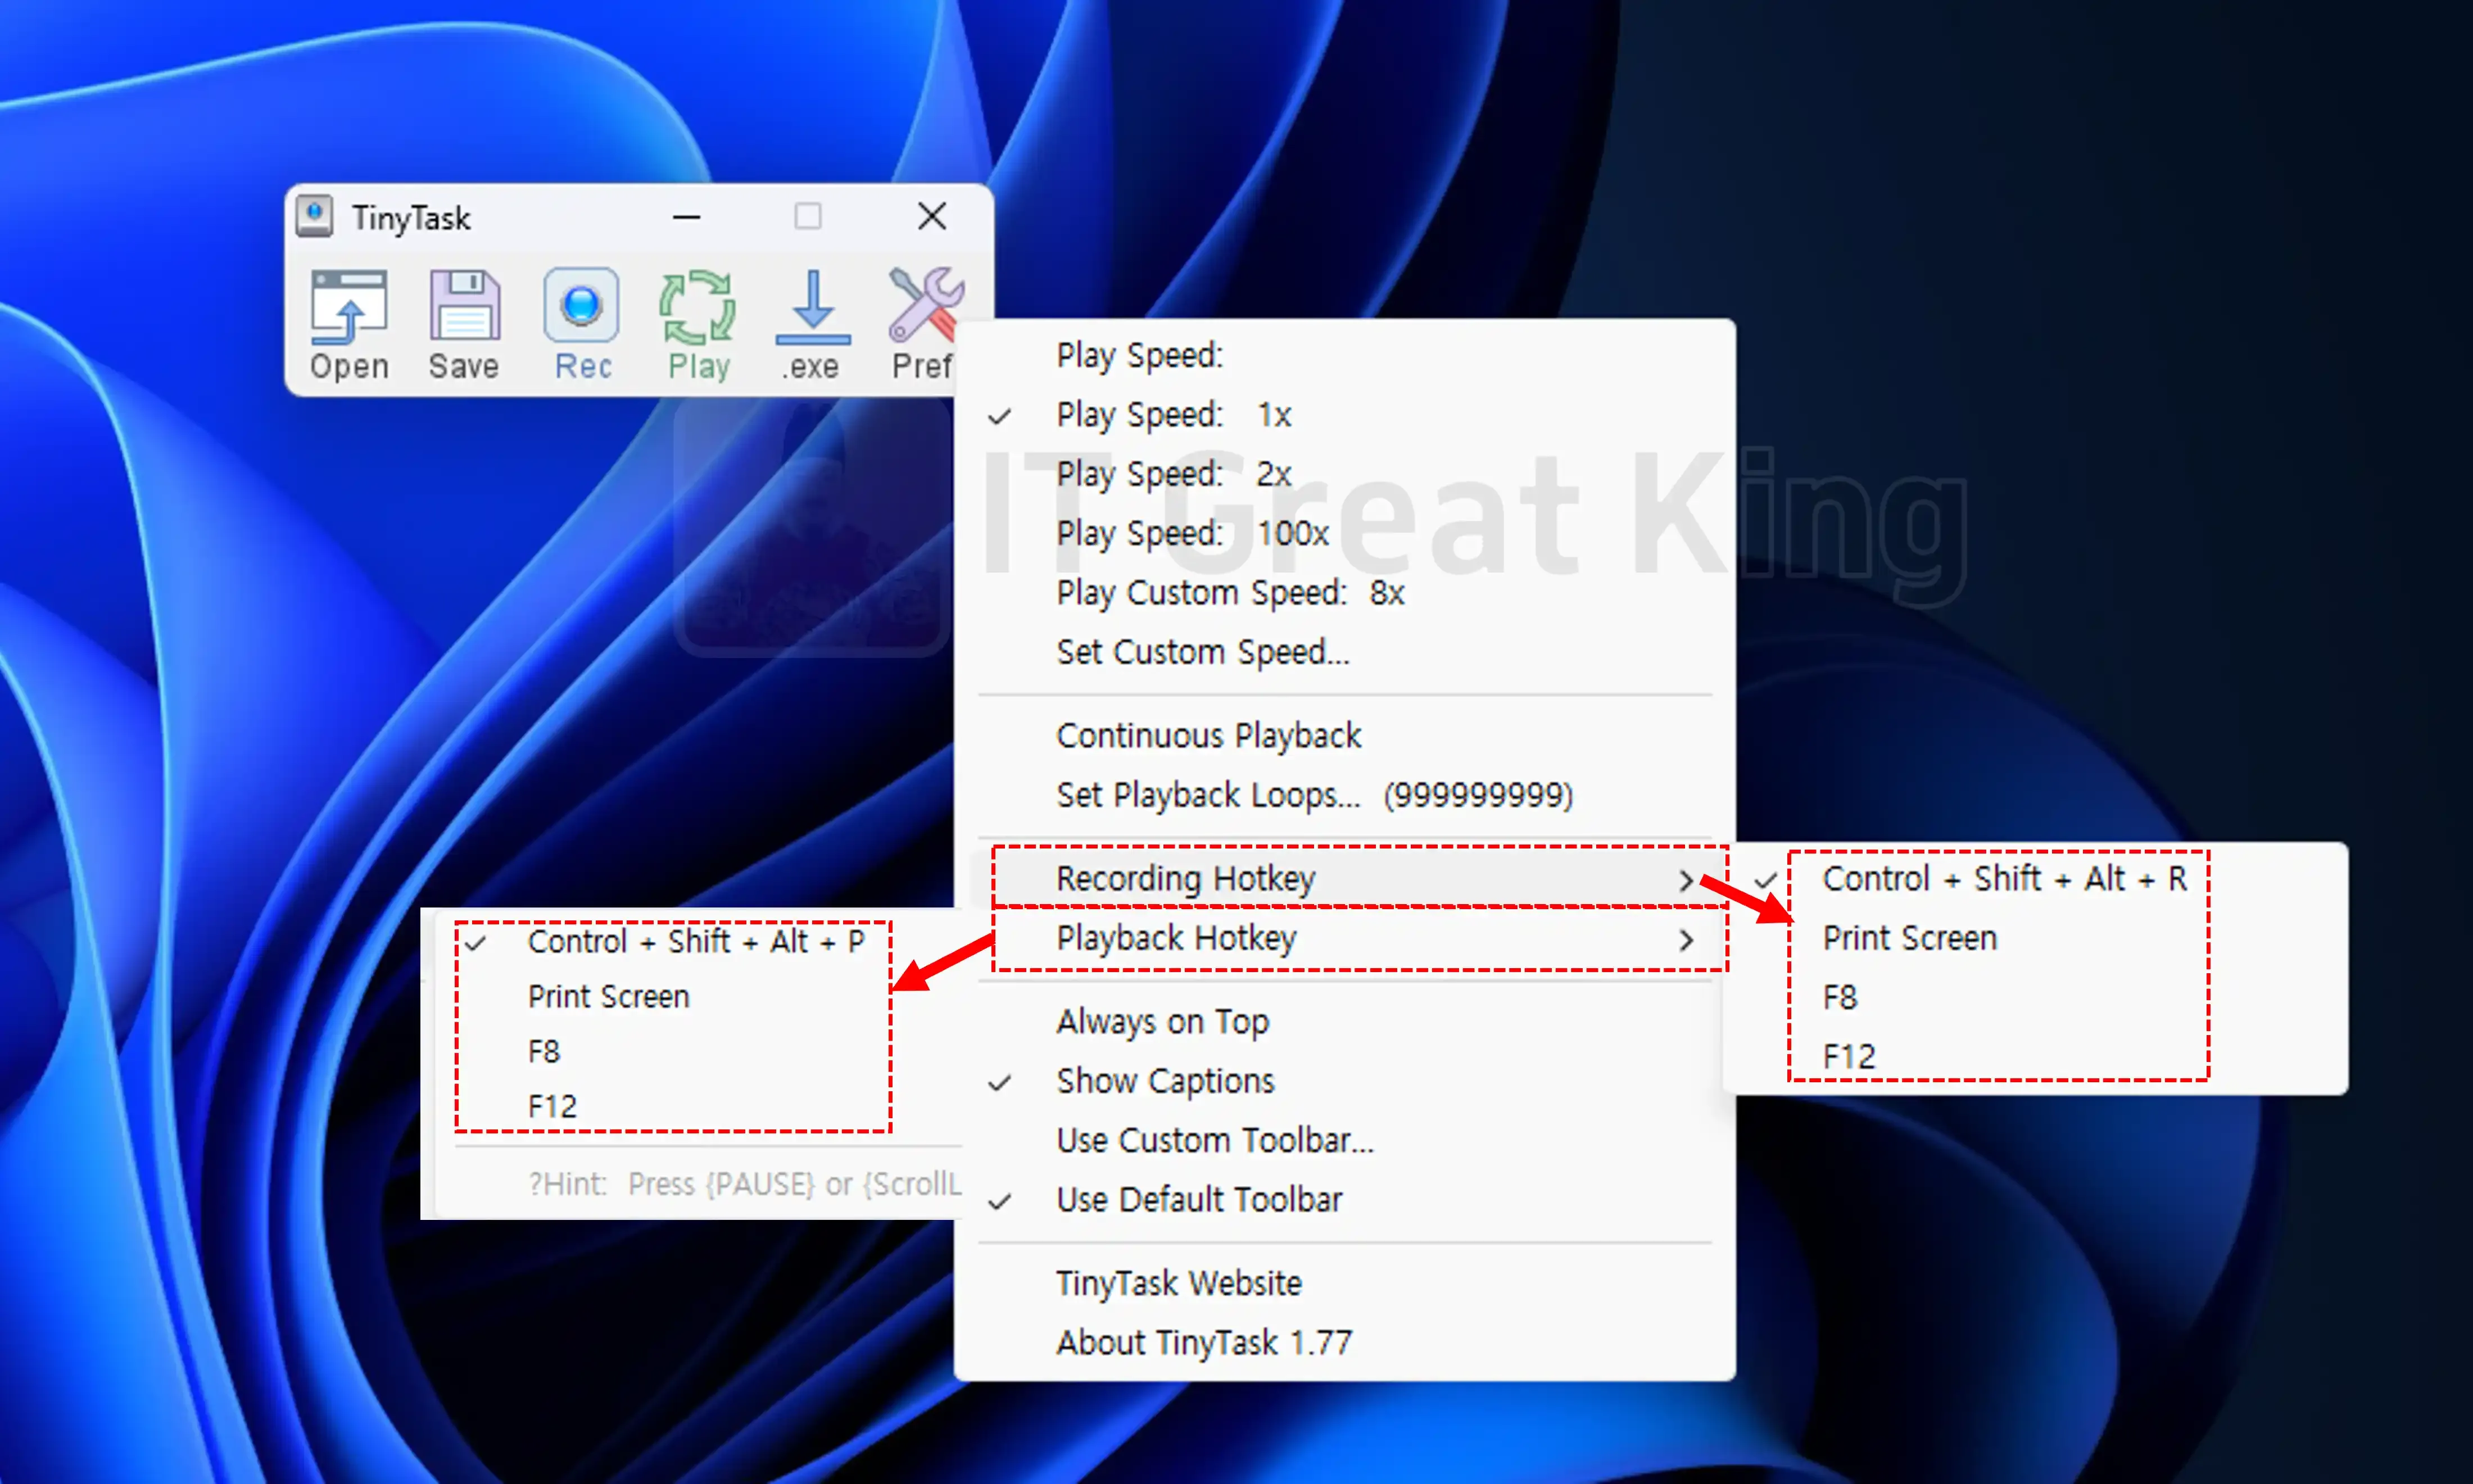
Task: Set F12 as the playback hotkey
Action: pos(698,1107)
